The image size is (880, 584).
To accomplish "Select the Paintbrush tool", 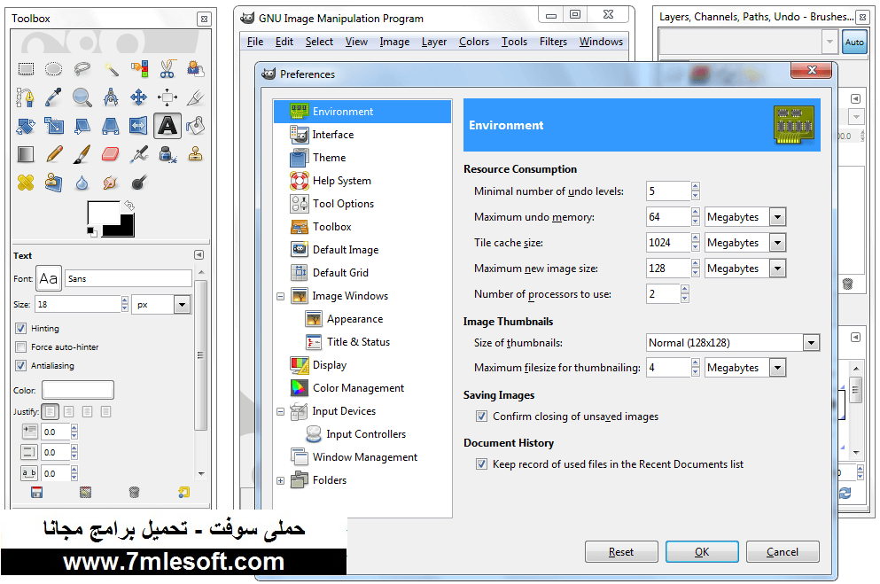I will pyautogui.click(x=82, y=153).
